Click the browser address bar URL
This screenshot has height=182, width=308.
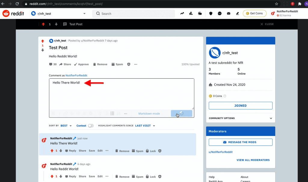pos(66,4)
